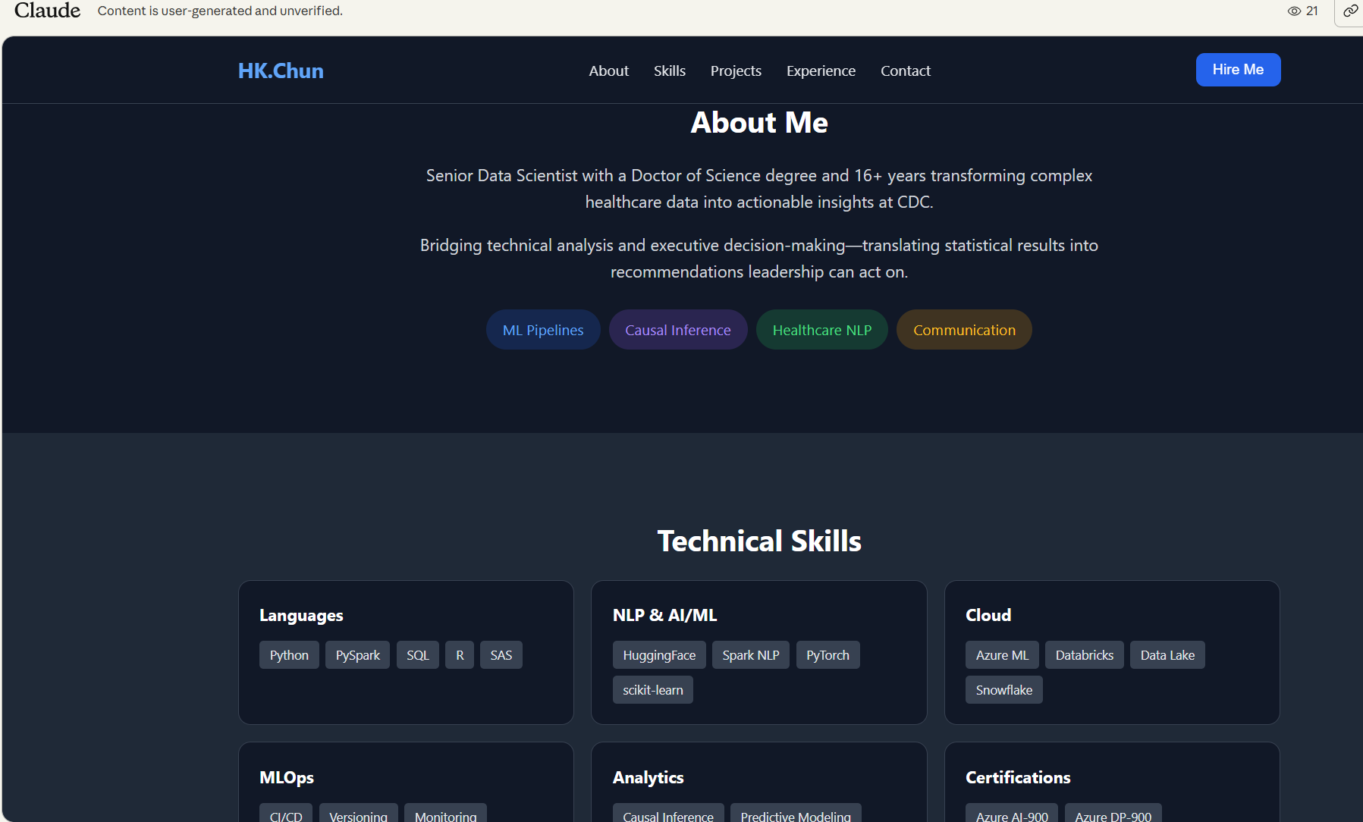Click the PyTorch skill tag
Screen dimensions: 1363x822
pos(828,655)
